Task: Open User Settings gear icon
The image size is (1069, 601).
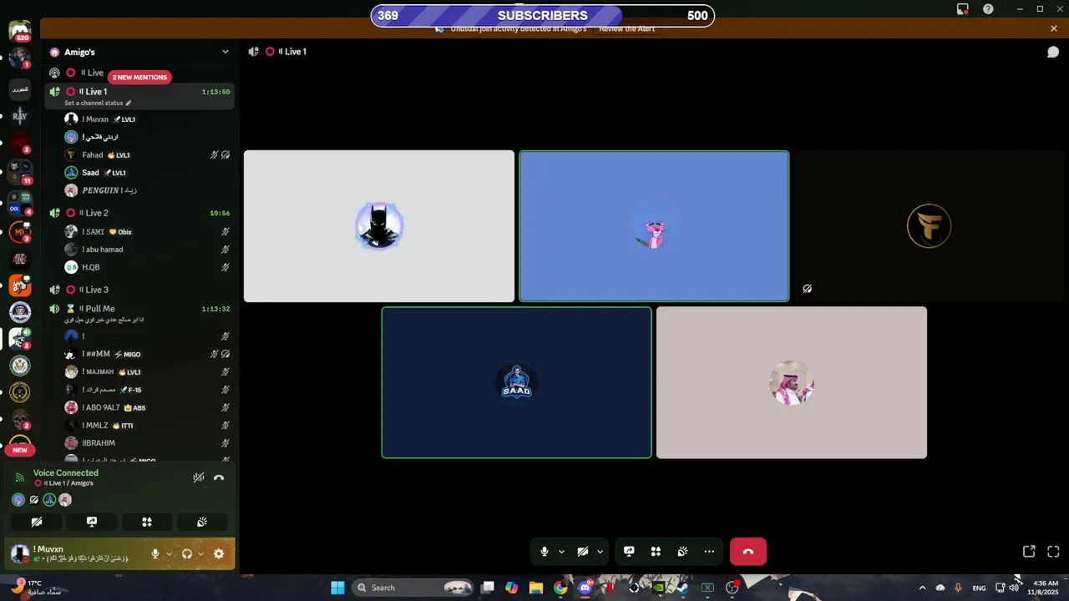Action: [x=219, y=553]
